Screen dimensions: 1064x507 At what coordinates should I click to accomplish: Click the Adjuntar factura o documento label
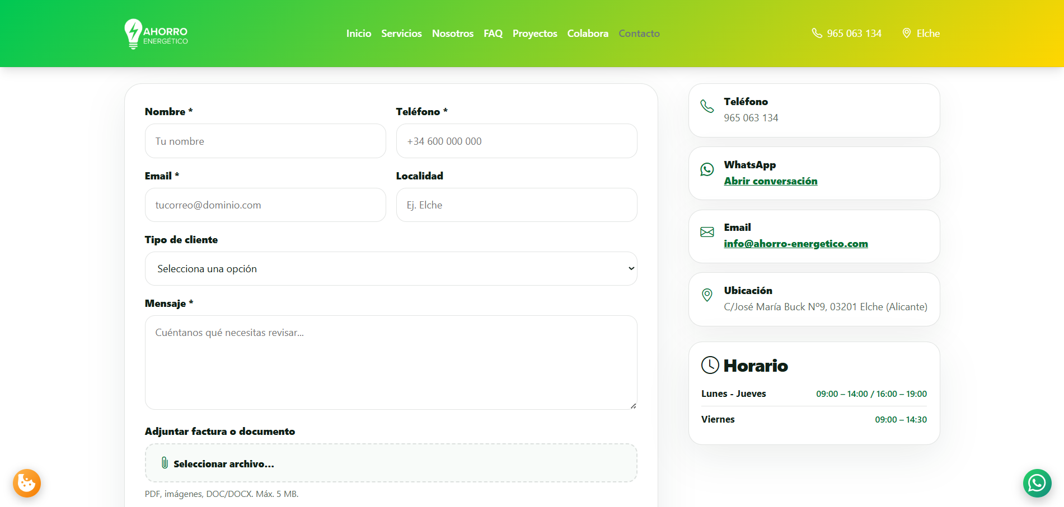pos(220,432)
